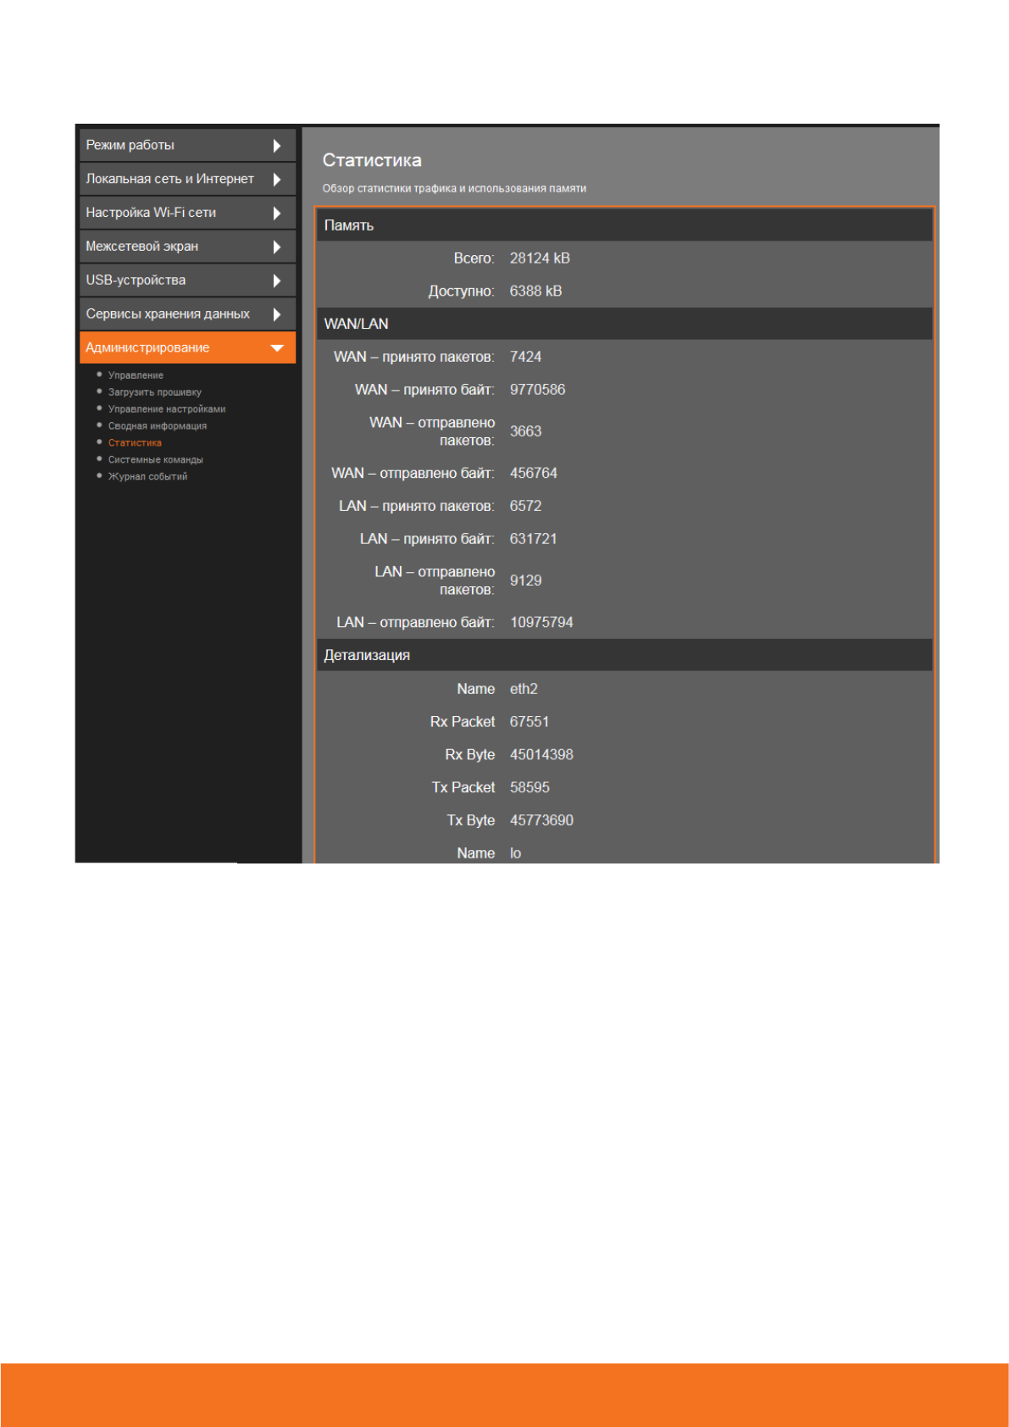
Task: Open Журнал событий page
Action: pyautogui.click(x=147, y=477)
